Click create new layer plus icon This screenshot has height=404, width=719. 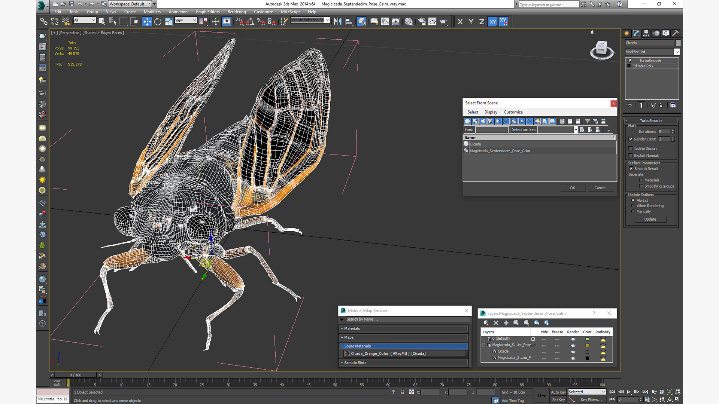(x=506, y=323)
